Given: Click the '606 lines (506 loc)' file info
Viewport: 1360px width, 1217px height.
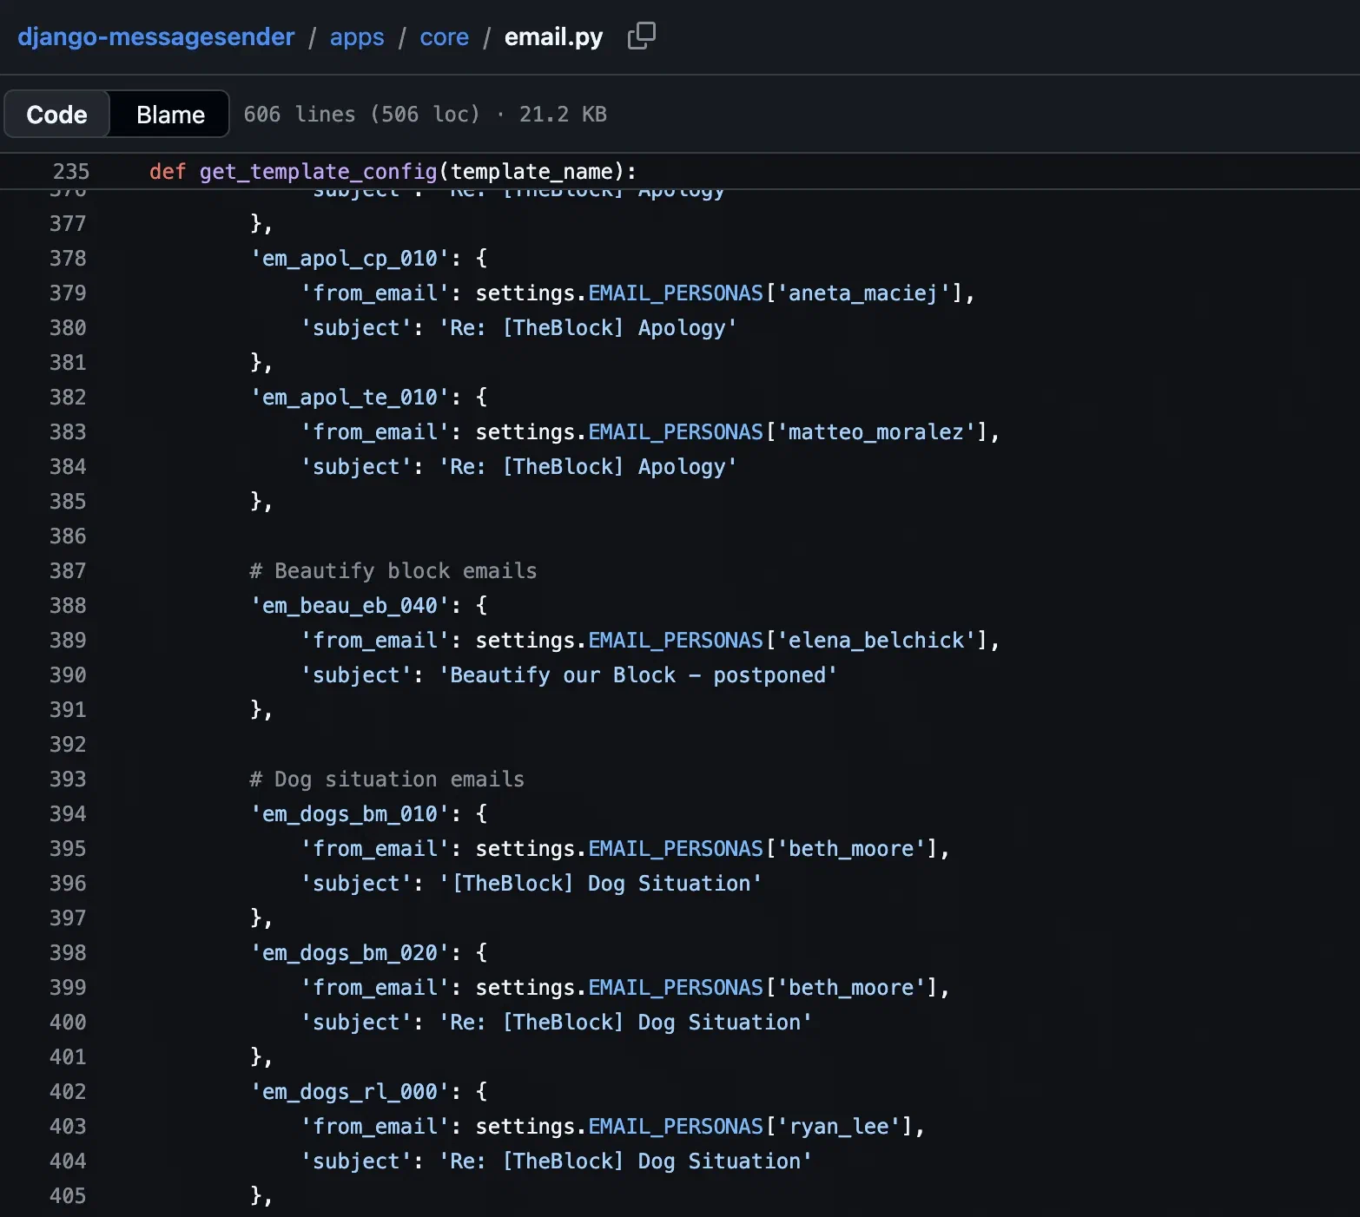Looking at the screenshot, I should 361,115.
